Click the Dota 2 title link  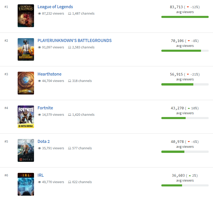[43, 141]
